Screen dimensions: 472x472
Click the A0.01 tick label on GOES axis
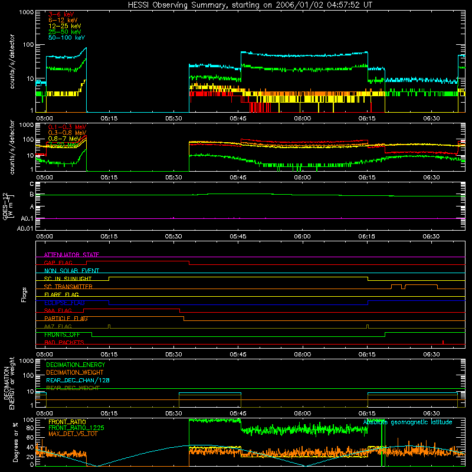[25, 228]
